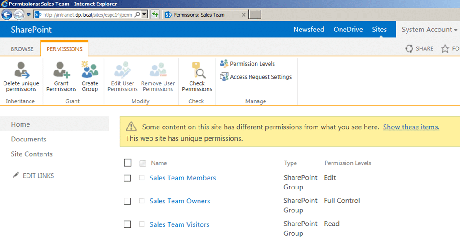The height and width of the screenshot is (246, 460).
Task: Expand the System Account dropdown menu
Action: [429, 30]
